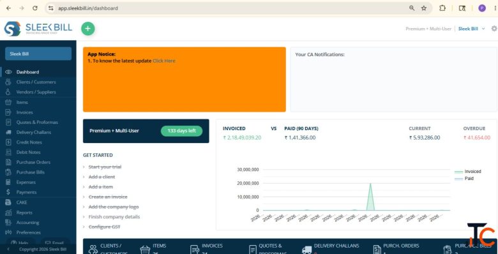This screenshot has height=254, width=498.
Task: Click the Create an invoice step
Action: [108, 197]
